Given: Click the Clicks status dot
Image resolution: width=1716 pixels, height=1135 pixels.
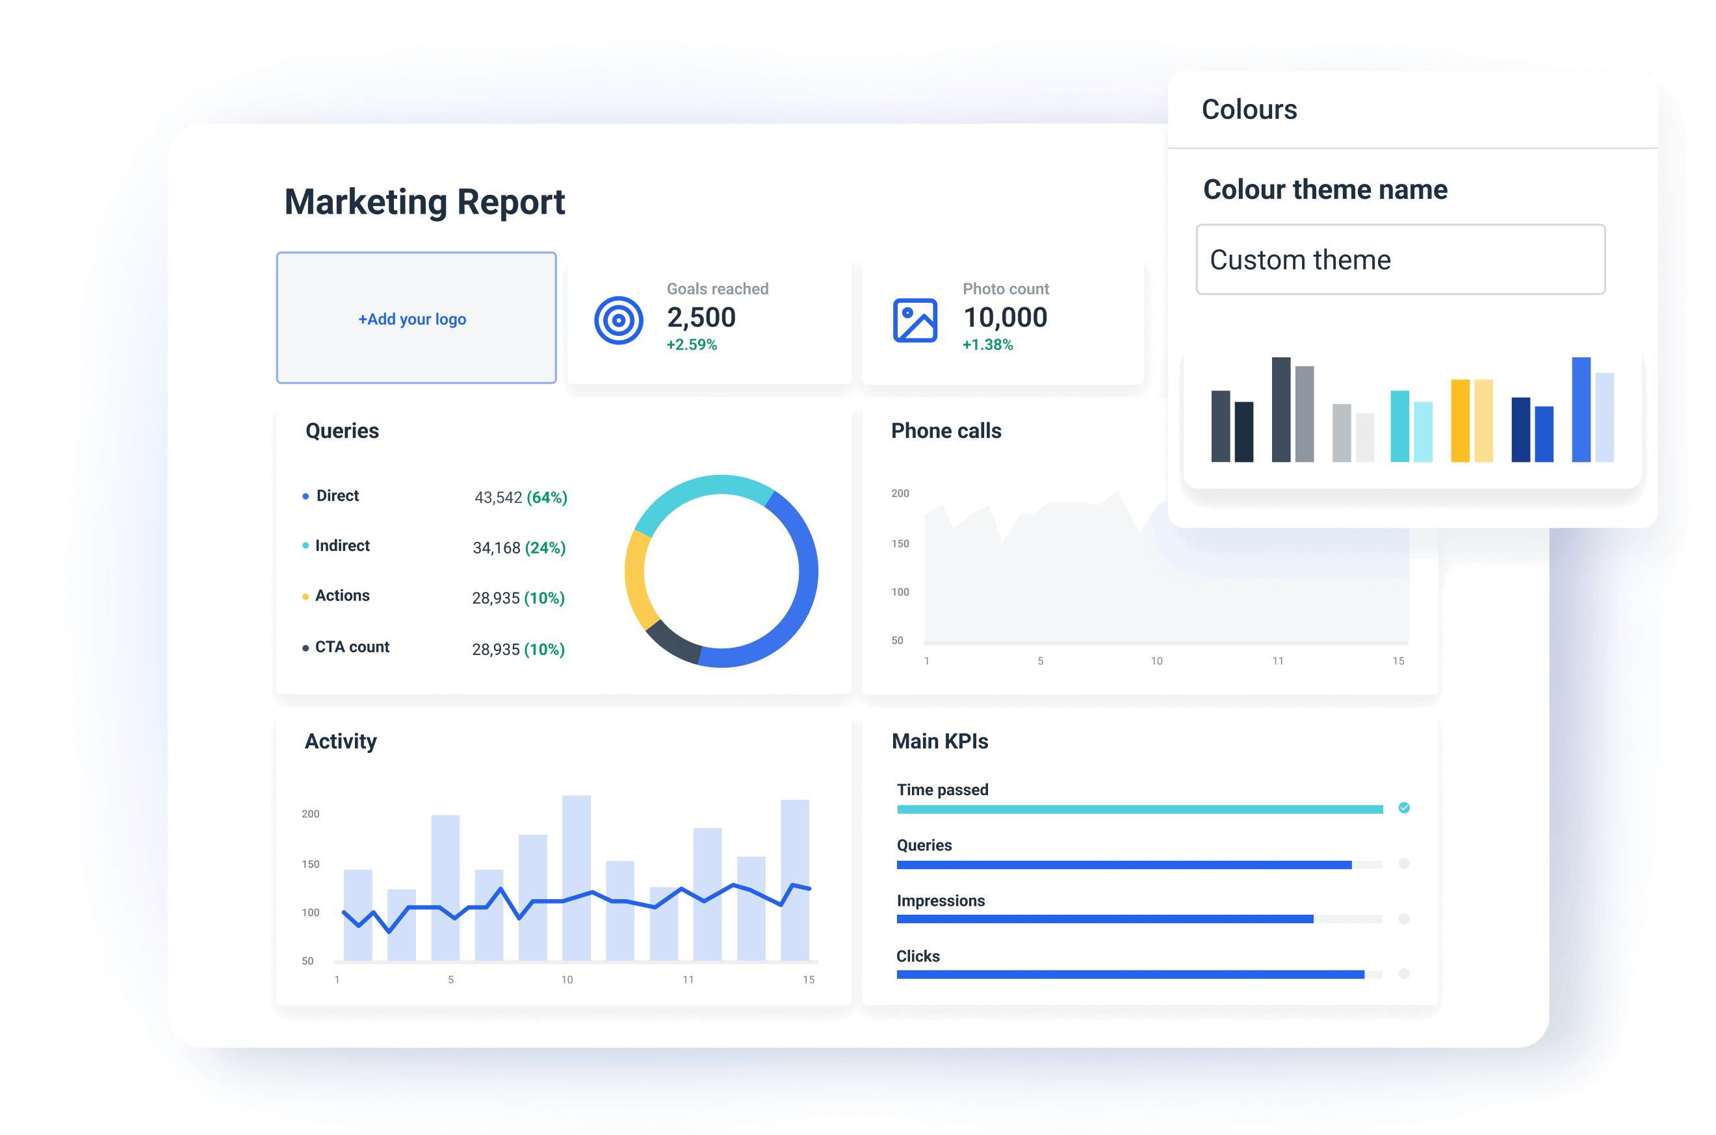Looking at the screenshot, I should coord(1403,974).
